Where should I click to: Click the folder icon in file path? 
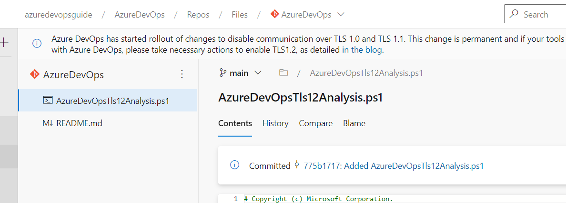(x=284, y=73)
